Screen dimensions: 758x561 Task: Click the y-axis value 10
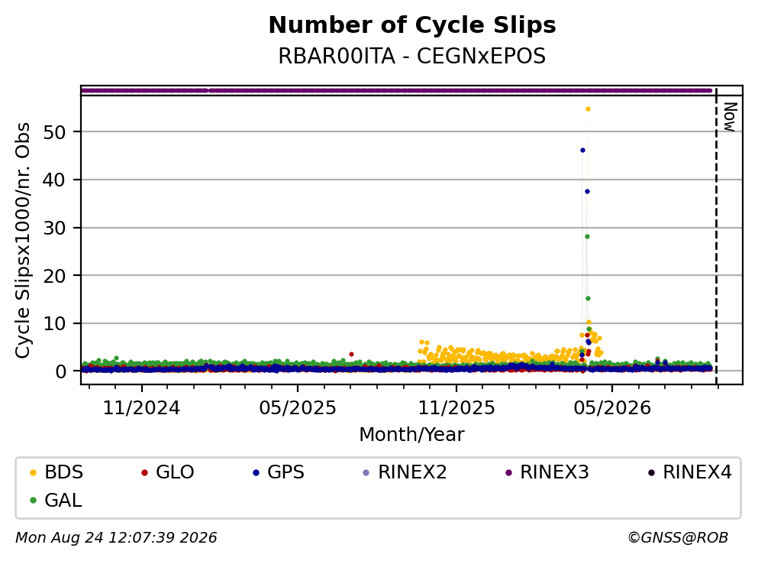coord(55,323)
